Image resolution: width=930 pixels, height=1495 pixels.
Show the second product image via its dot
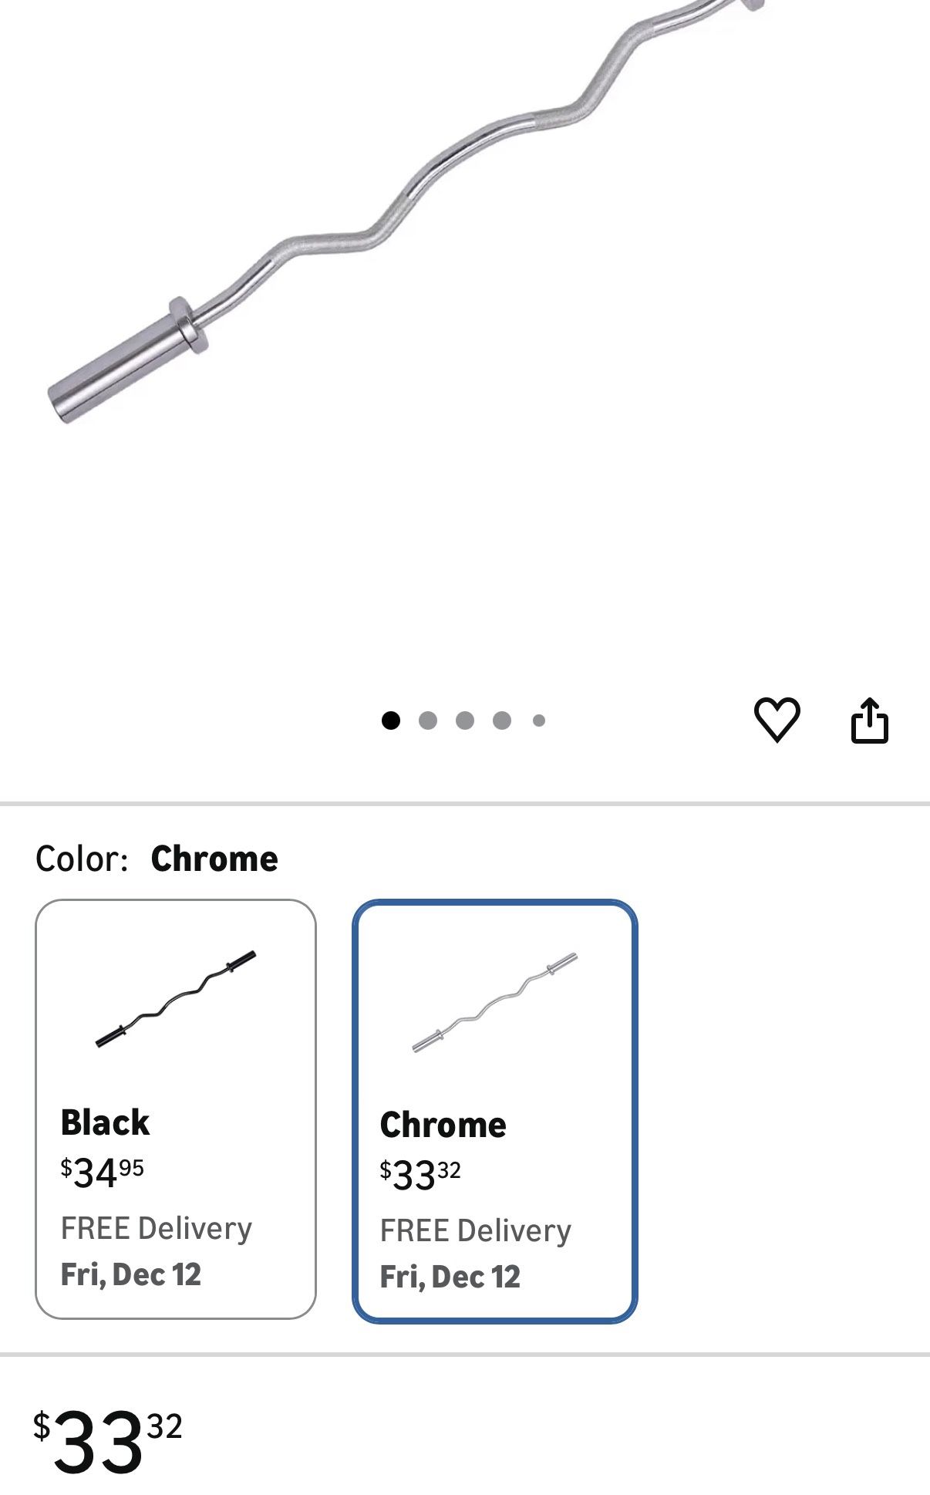pos(428,721)
